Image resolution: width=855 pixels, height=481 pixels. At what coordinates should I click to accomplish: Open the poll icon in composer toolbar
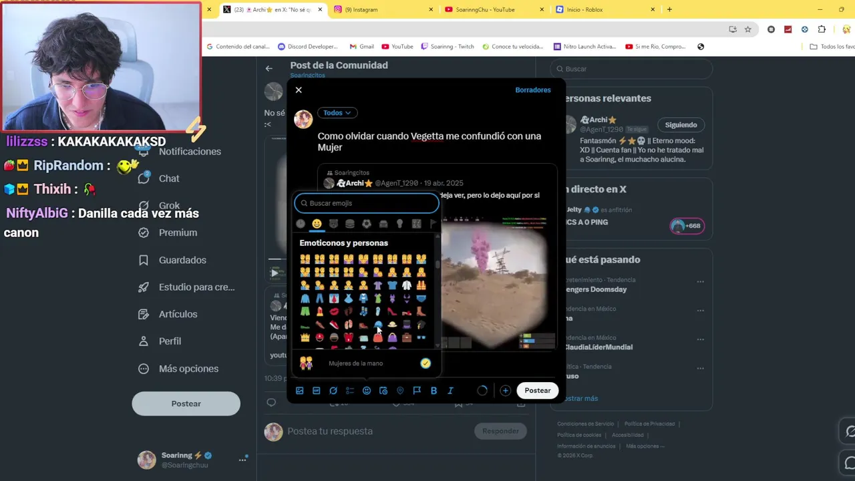[x=349, y=391]
